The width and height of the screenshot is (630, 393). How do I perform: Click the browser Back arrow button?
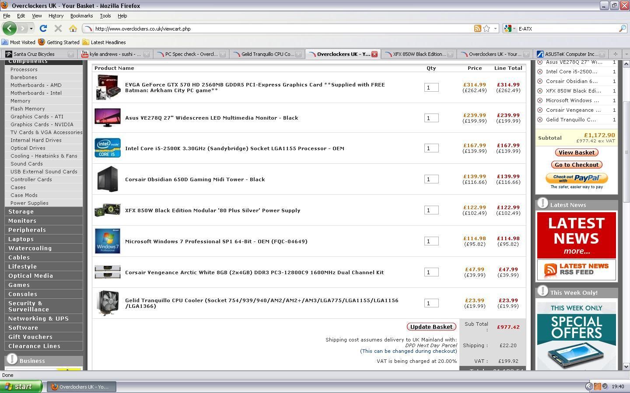click(x=9, y=28)
